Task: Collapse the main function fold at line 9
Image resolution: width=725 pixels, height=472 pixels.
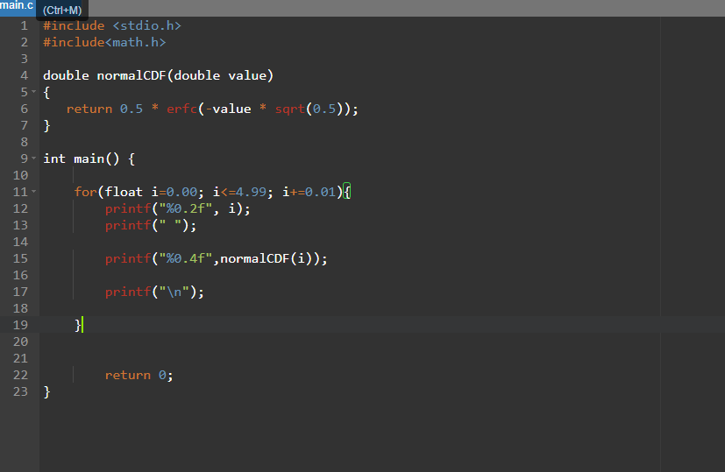Action: coord(34,159)
